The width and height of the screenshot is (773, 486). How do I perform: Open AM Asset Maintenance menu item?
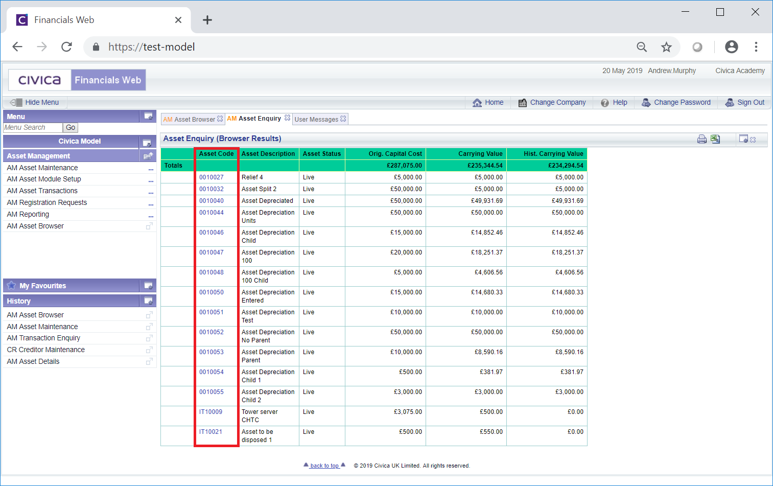(x=42, y=168)
